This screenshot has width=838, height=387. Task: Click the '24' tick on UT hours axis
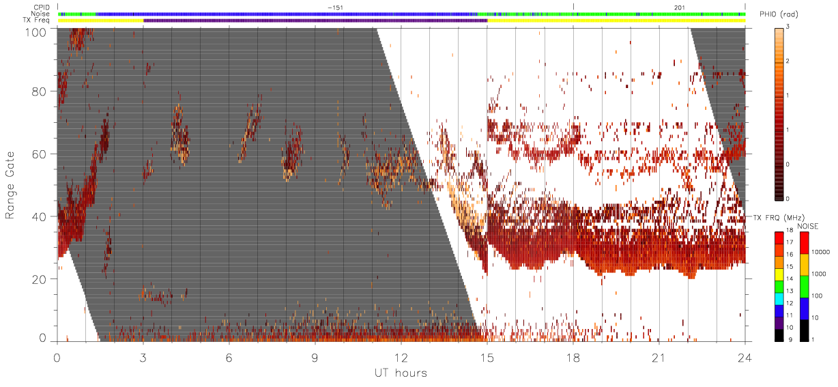coord(745,358)
